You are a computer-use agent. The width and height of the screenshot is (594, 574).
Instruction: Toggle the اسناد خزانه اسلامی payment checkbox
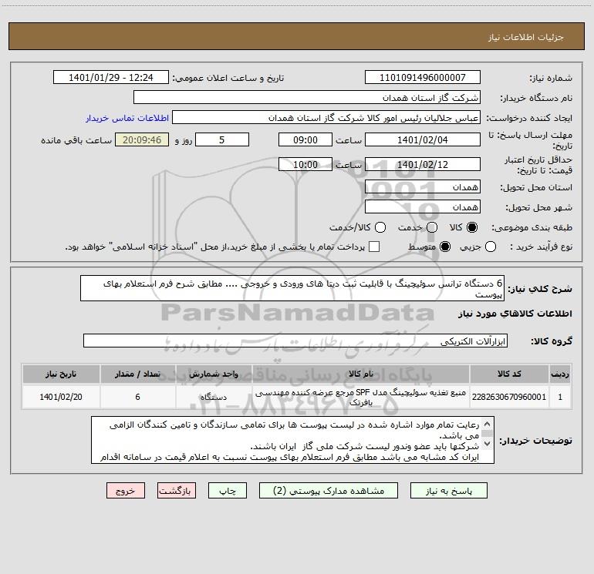(374, 247)
